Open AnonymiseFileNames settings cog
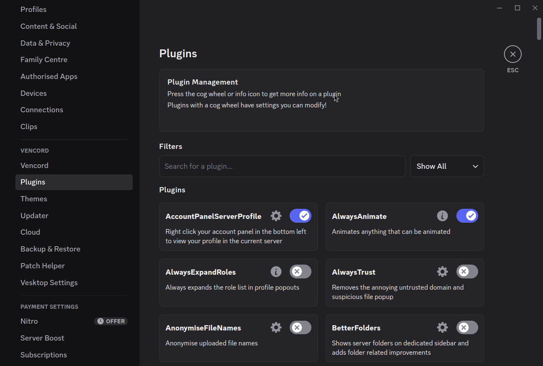This screenshot has width=543, height=366. (x=276, y=327)
